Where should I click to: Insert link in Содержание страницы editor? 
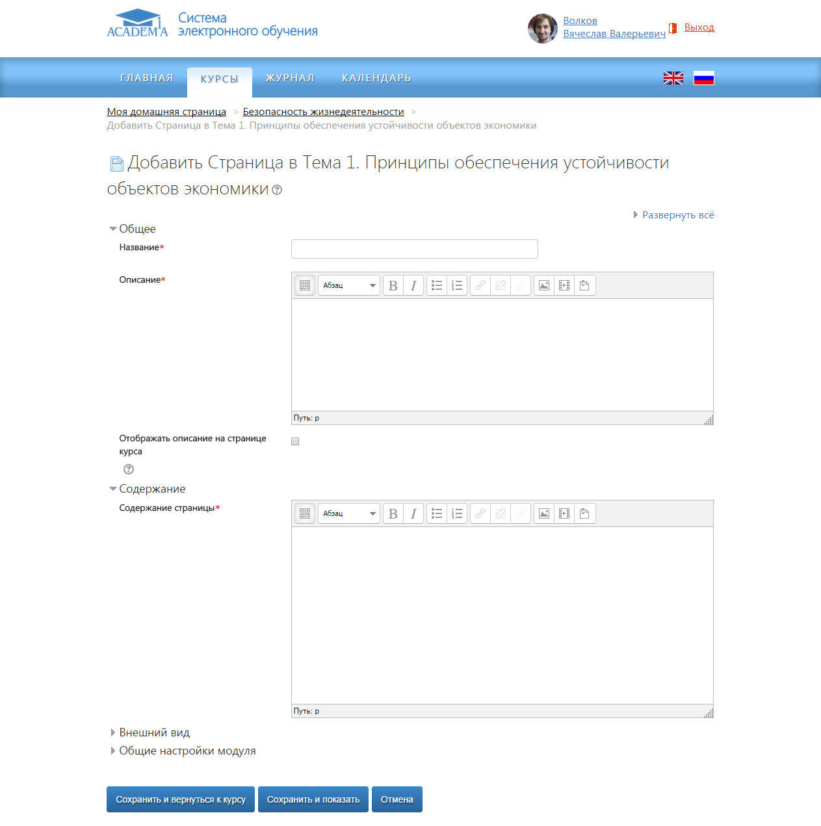pyautogui.click(x=480, y=513)
